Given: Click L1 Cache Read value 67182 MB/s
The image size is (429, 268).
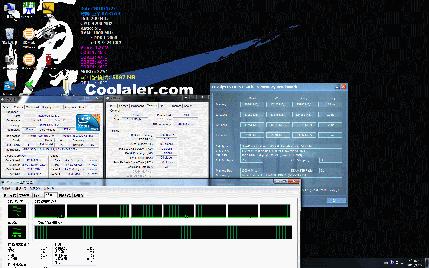Looking at the screenshot, I should [252, 115].
